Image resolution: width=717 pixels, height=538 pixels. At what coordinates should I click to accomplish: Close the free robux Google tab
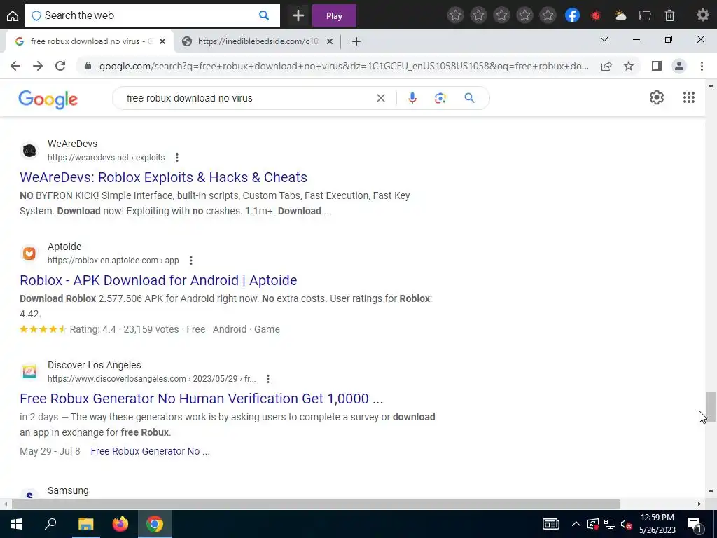point(162,41)
